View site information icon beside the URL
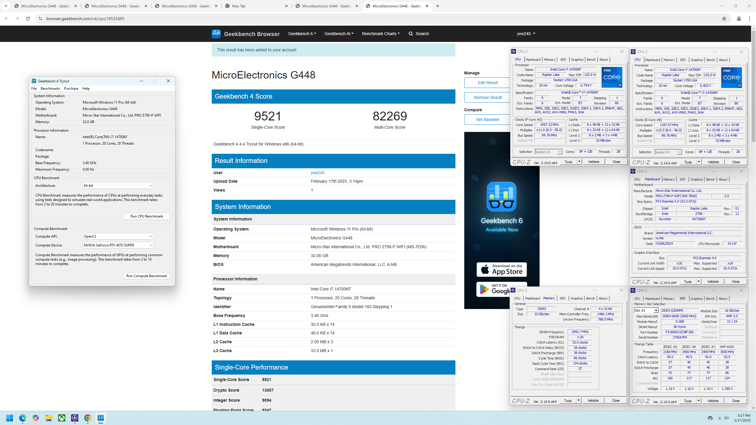 pyautogui.click(x=40, y=19)
